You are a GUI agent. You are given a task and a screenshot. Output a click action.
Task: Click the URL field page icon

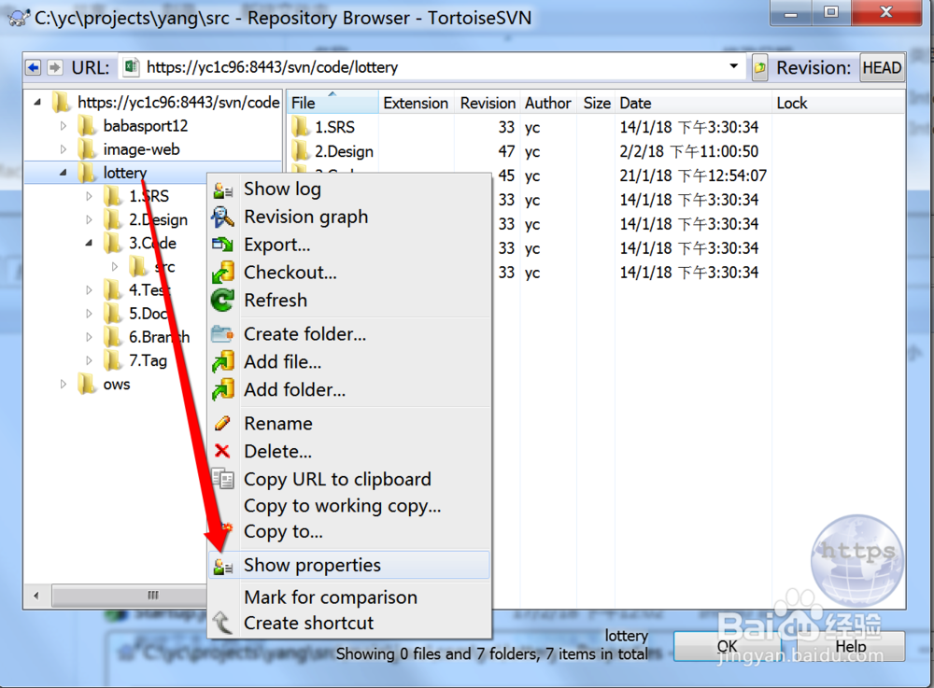pyautogui.click(x=131, y=66)
